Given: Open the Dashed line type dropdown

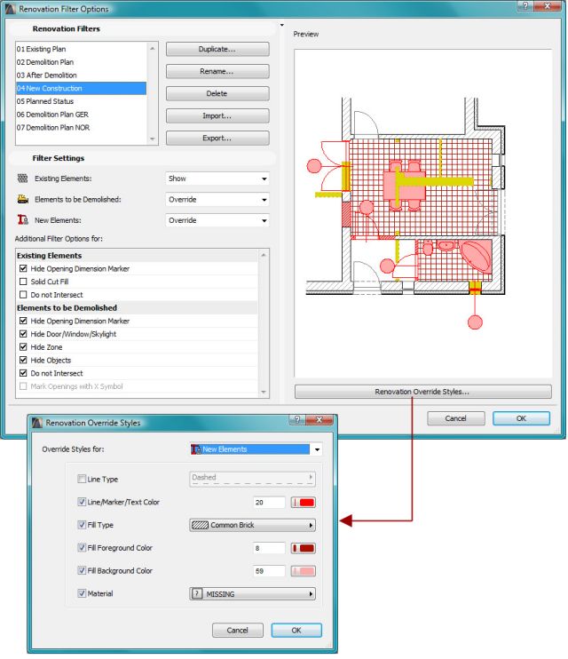Looking at the screenshot, I should [252, 479].
